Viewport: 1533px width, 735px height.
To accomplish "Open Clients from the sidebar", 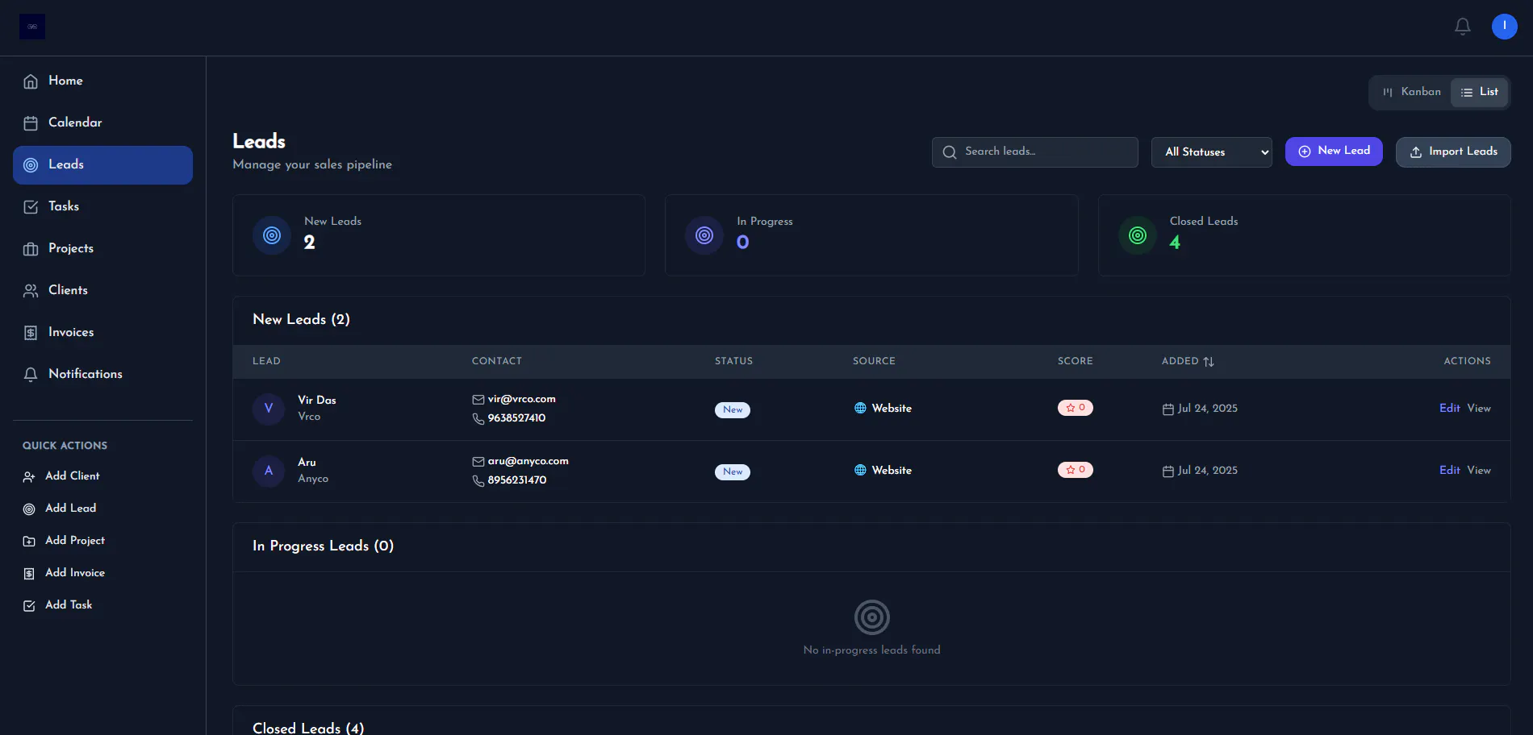I will (102, 291).
